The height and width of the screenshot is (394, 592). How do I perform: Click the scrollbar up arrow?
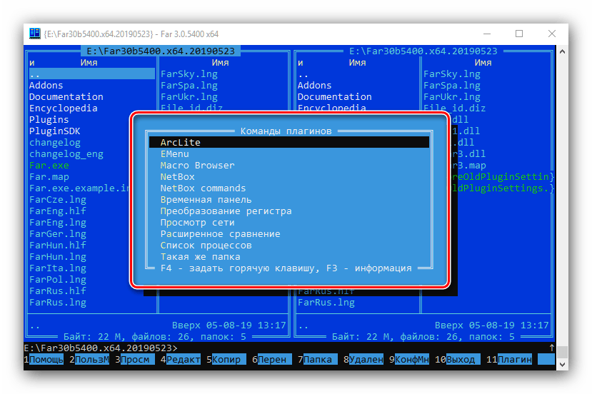pos(562,51)
